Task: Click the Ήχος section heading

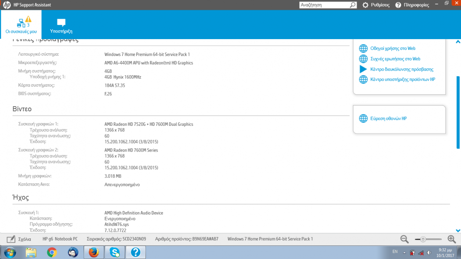Action: [21, 198]
